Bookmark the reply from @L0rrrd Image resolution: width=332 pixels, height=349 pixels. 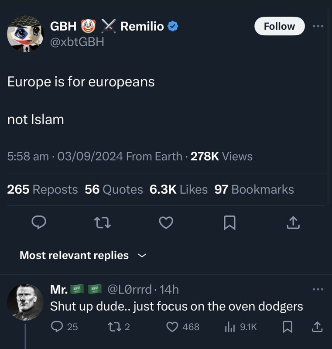tap(287, 326)
